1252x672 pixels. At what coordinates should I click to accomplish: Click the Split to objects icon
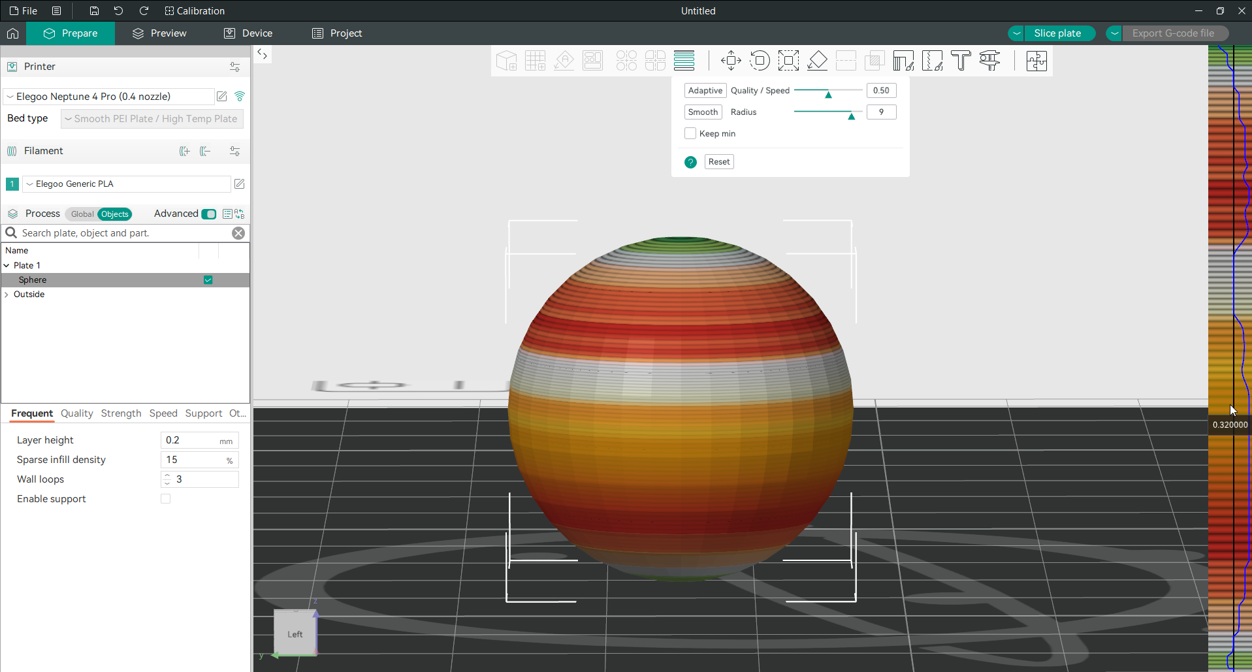point(626,61)
